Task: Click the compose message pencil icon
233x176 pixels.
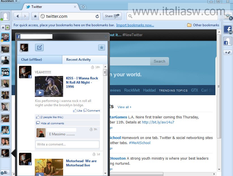Action: pyautogui.click(x=39, y=47)
